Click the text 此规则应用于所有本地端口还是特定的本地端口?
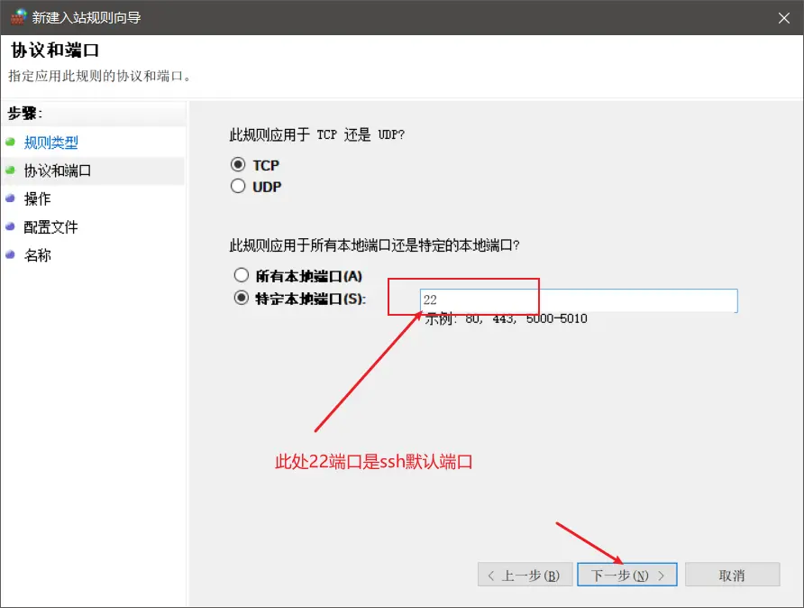Screen dimensions: 804x608 coord(374,245)
